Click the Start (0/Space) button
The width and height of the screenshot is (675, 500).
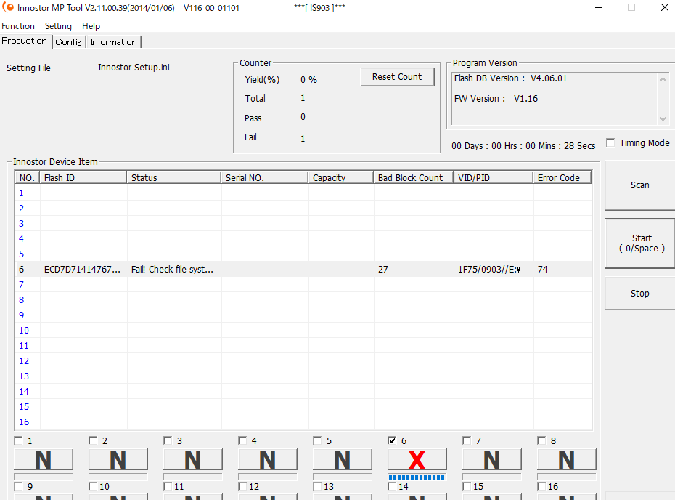tap(642, 243)
